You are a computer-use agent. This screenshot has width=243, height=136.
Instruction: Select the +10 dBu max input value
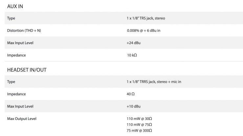(x=134, y=106)
